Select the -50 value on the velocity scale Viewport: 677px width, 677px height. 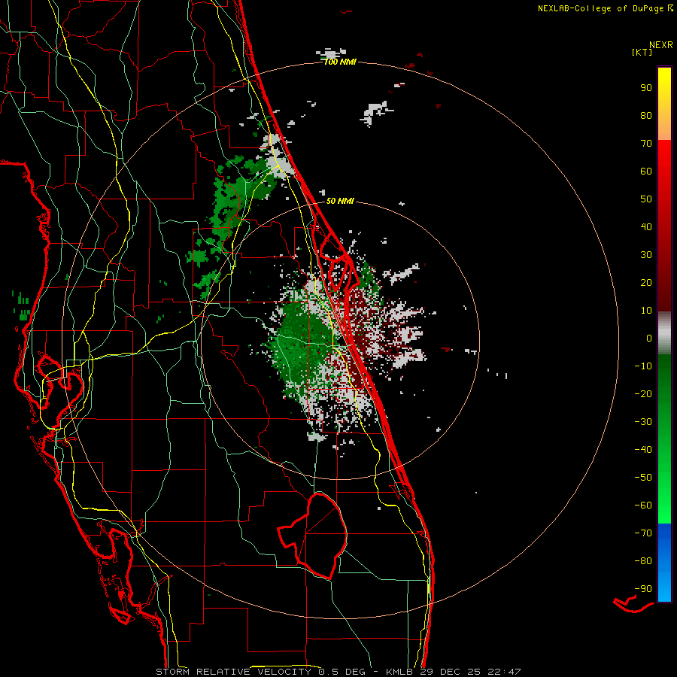643,478
